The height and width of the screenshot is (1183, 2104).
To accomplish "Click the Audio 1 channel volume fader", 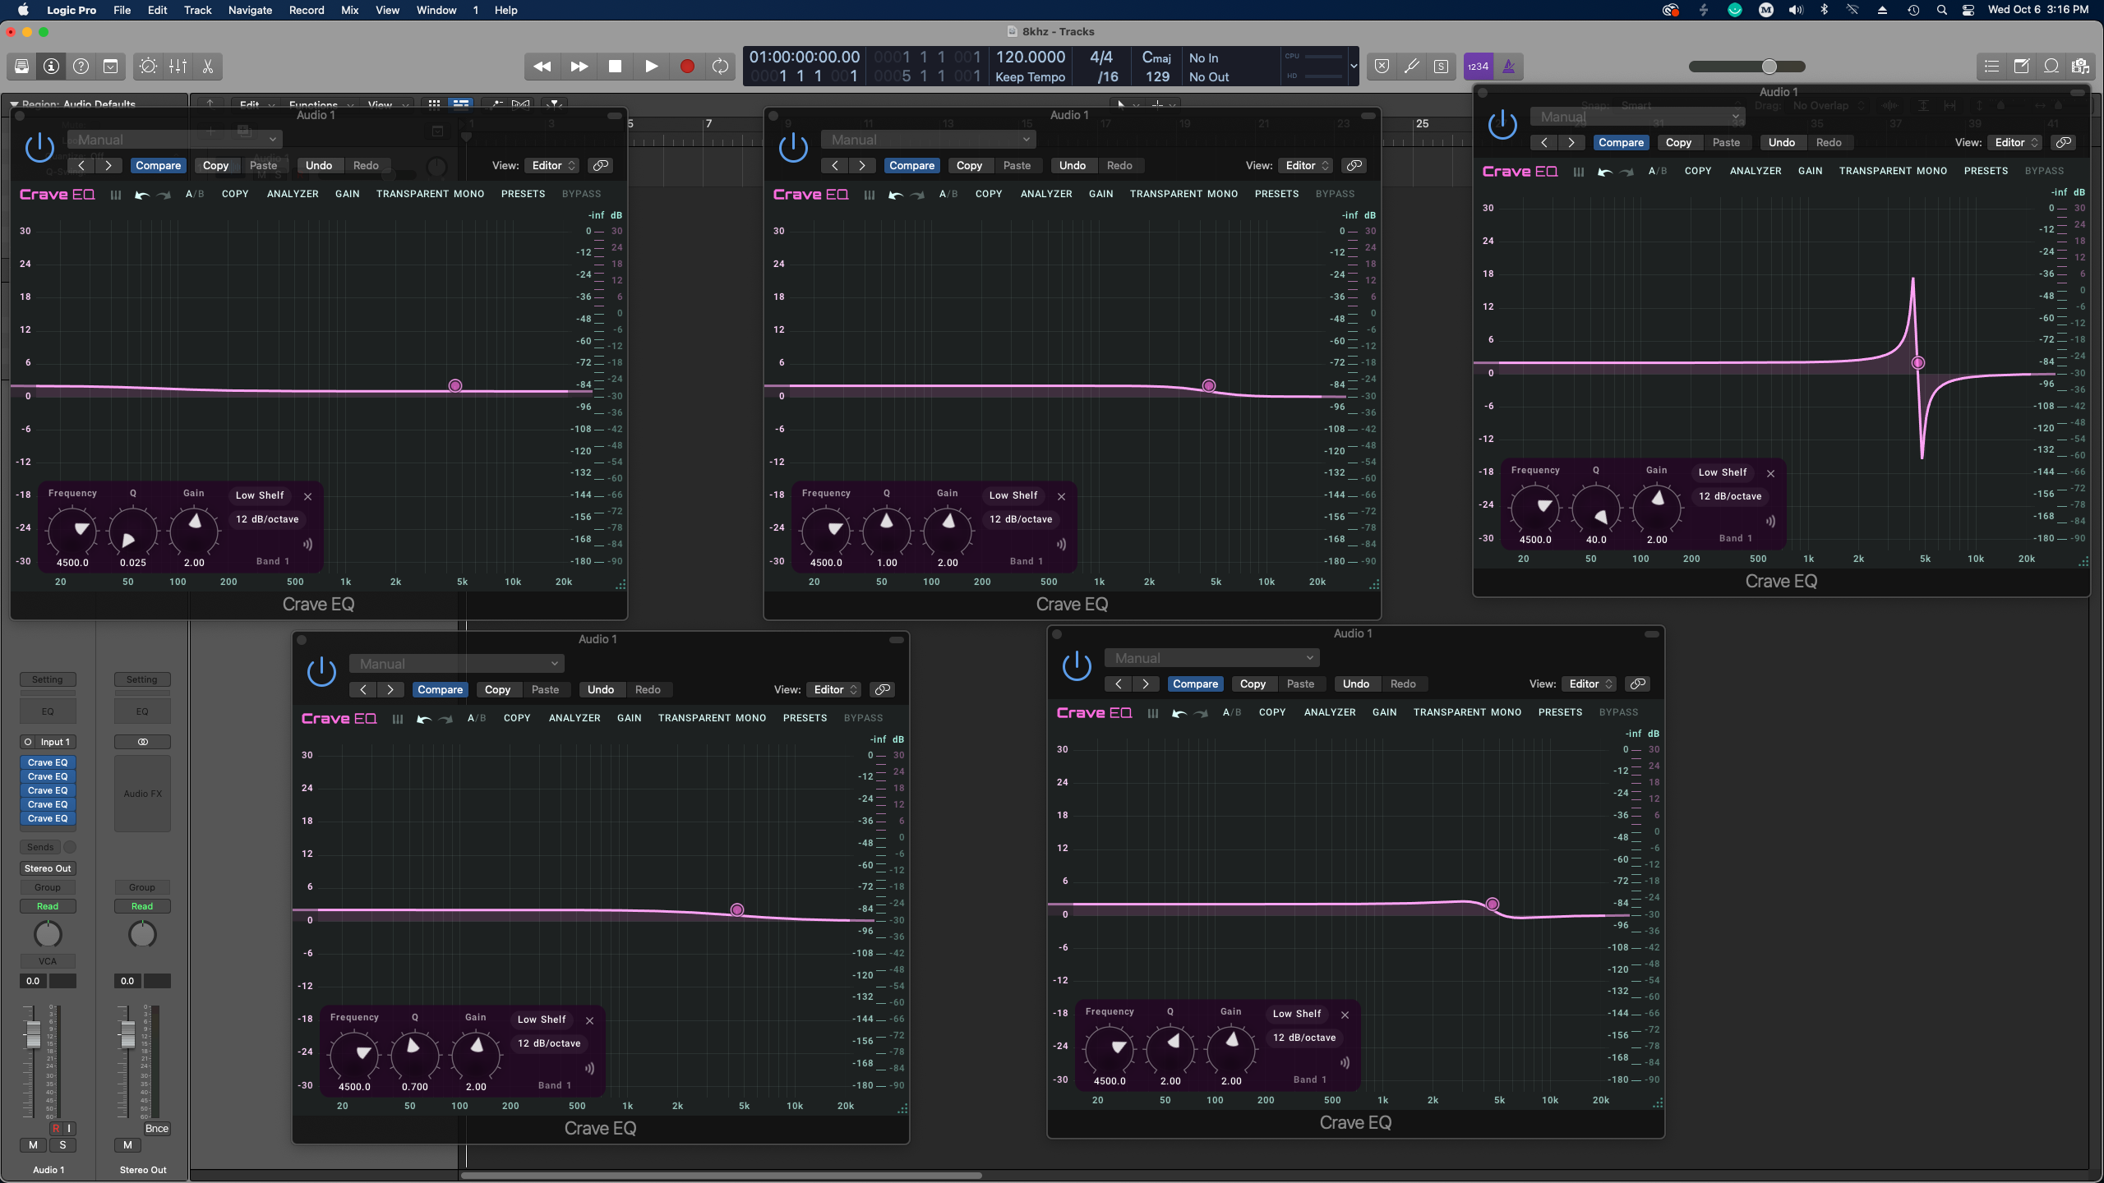I will pos(33,1034).
